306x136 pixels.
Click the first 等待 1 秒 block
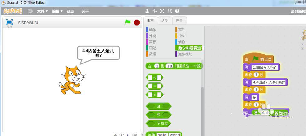[x=254, y=75]
